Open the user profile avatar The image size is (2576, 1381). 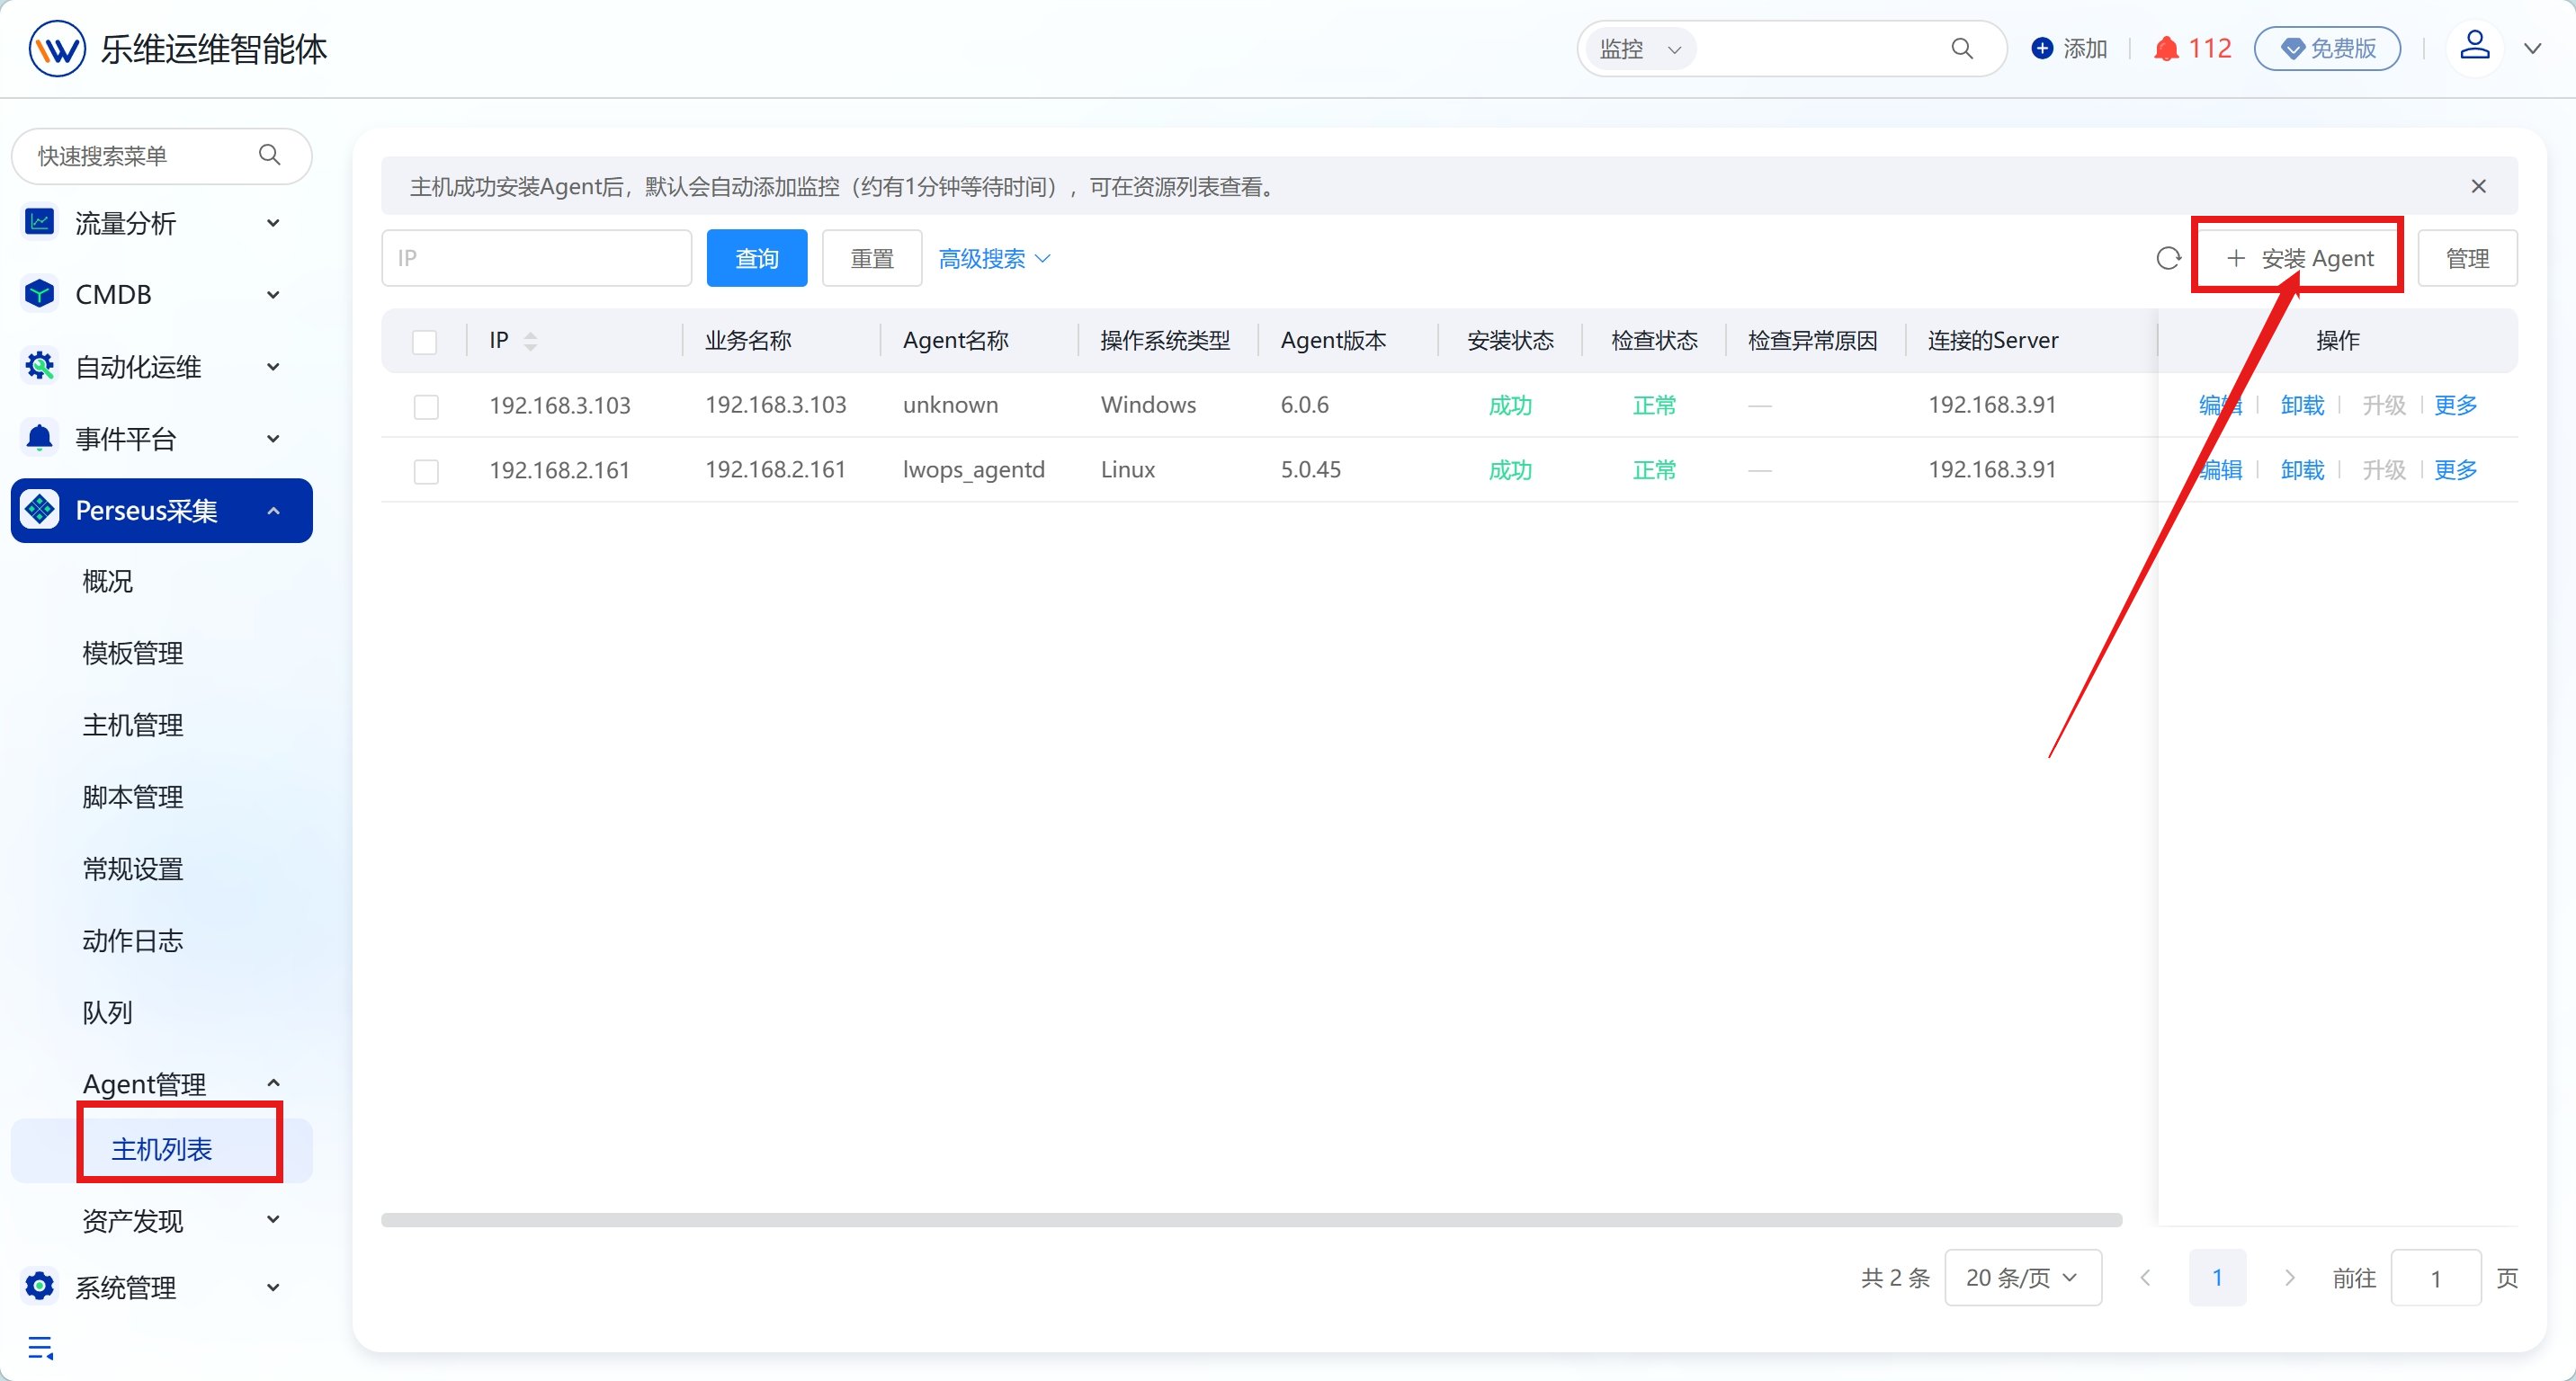[x=2474, y=47]
